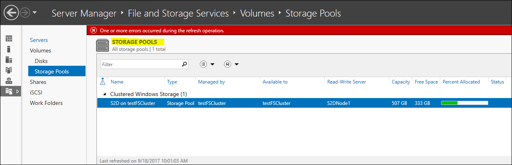Select the All Servers icon in left rail
Screen dimensions: 512x165
(9, 60)
